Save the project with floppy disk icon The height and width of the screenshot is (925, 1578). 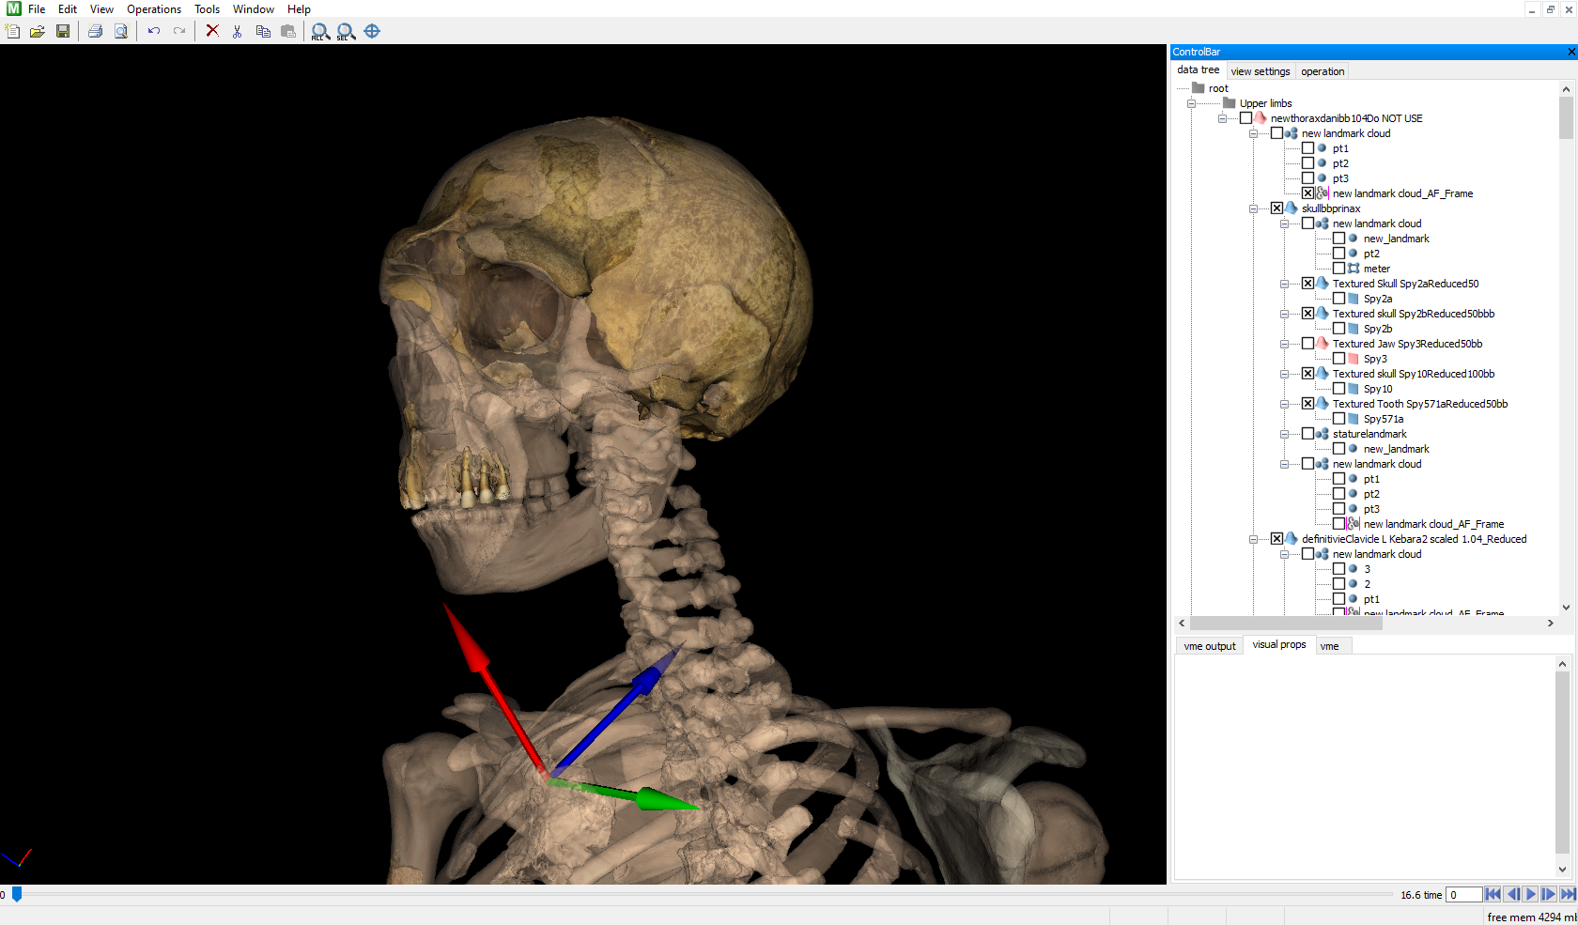pyautogui.click(x=63, y=31)
